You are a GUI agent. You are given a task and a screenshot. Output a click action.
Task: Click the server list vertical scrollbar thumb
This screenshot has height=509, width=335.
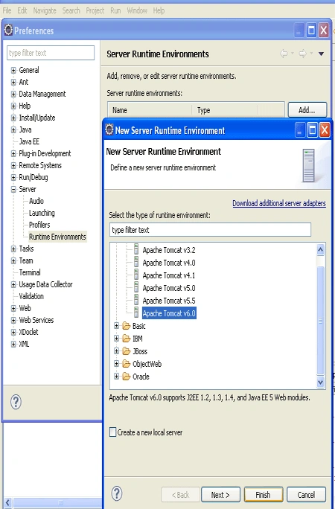click(x=320, y=320)
